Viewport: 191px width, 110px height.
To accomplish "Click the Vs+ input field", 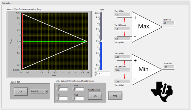I will pos(63,89).
